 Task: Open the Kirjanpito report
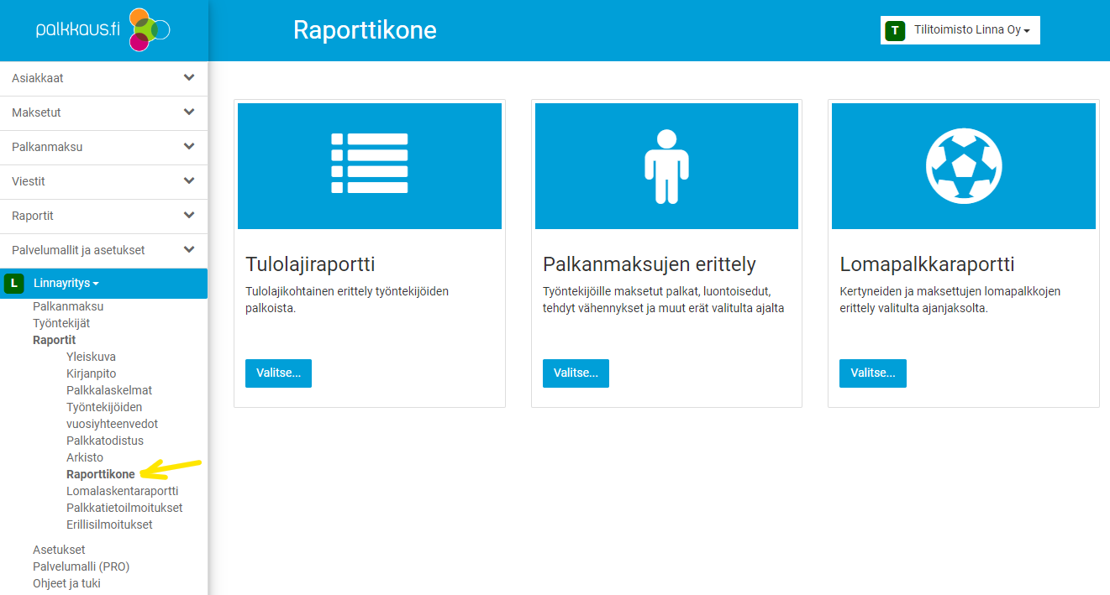pos(91,373)
